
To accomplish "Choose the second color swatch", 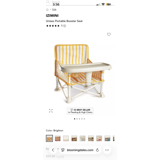I will (58, 138).
